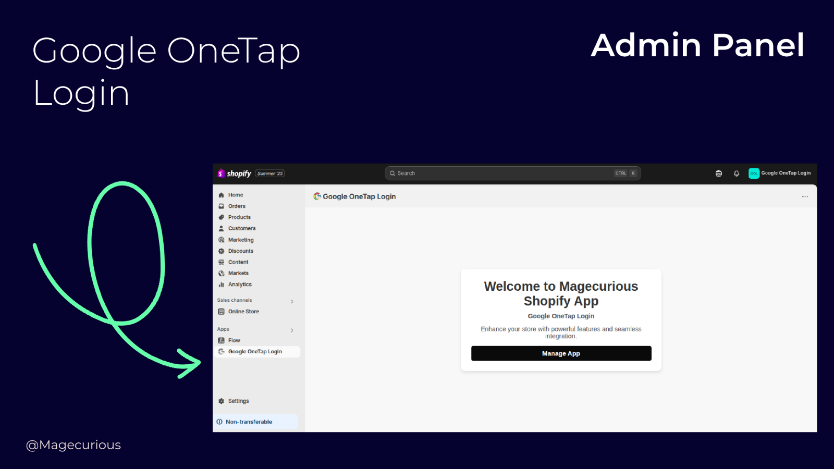834x469 pixels.
Task: Expand the Apps section
Action: coord(292,329)
